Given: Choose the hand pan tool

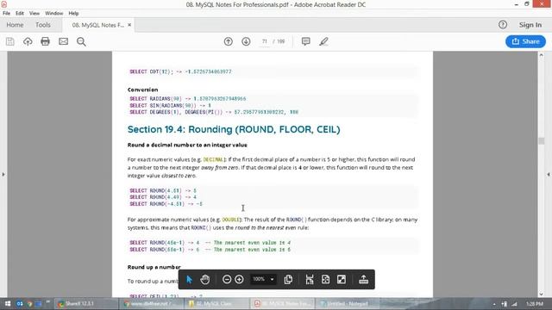Looking at the screenshot, I should click(x=205, y=279).
